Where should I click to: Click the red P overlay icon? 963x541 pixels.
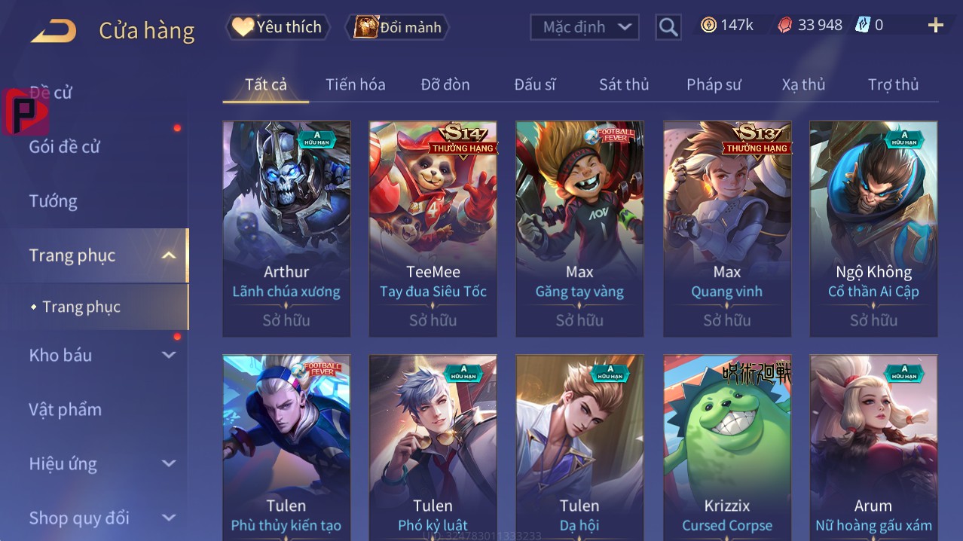click(x=25, y=112)
